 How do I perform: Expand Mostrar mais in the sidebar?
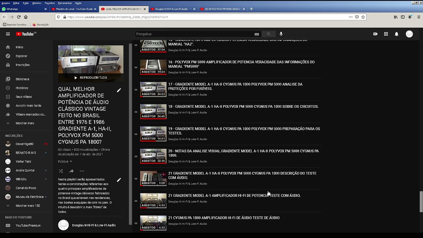tap(25, 123)
